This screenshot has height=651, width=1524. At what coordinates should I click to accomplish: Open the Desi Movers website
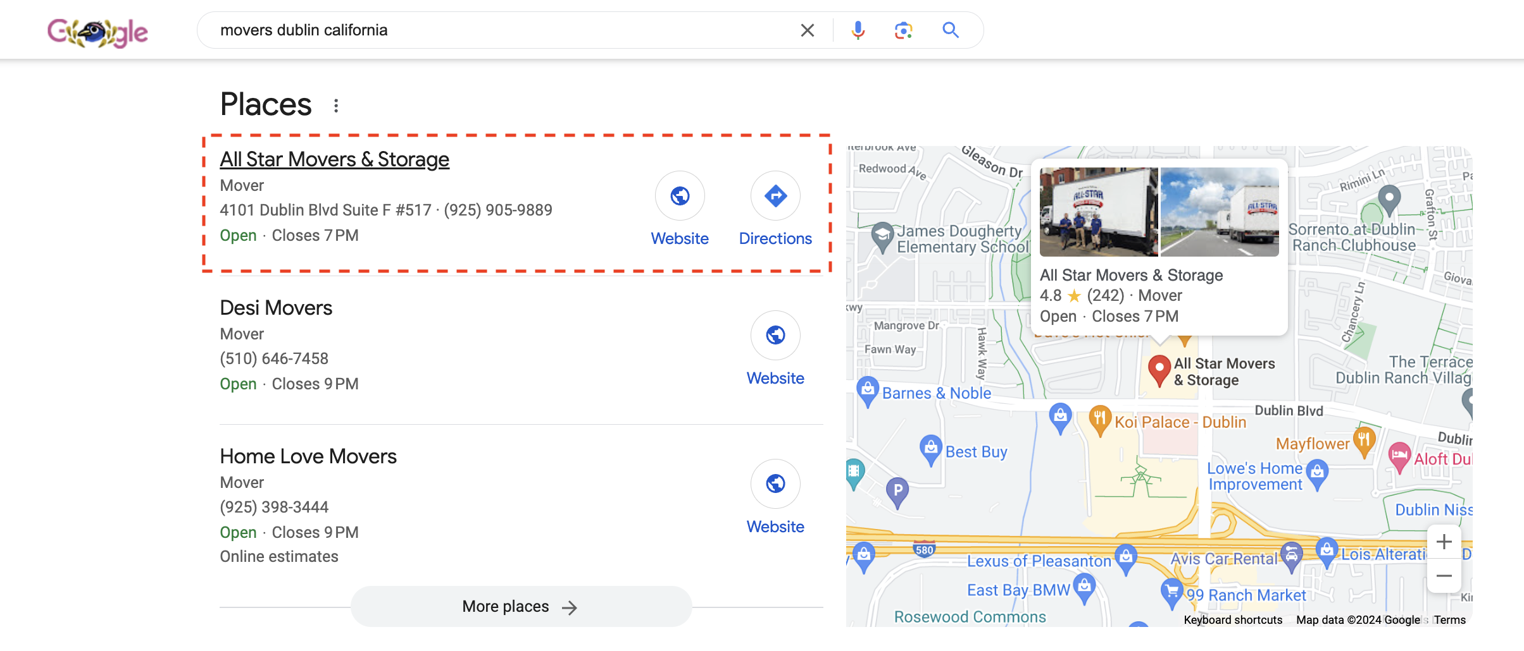coord(775,336)
